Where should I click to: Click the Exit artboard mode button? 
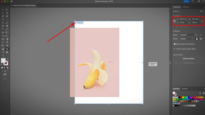click(201, 11)
